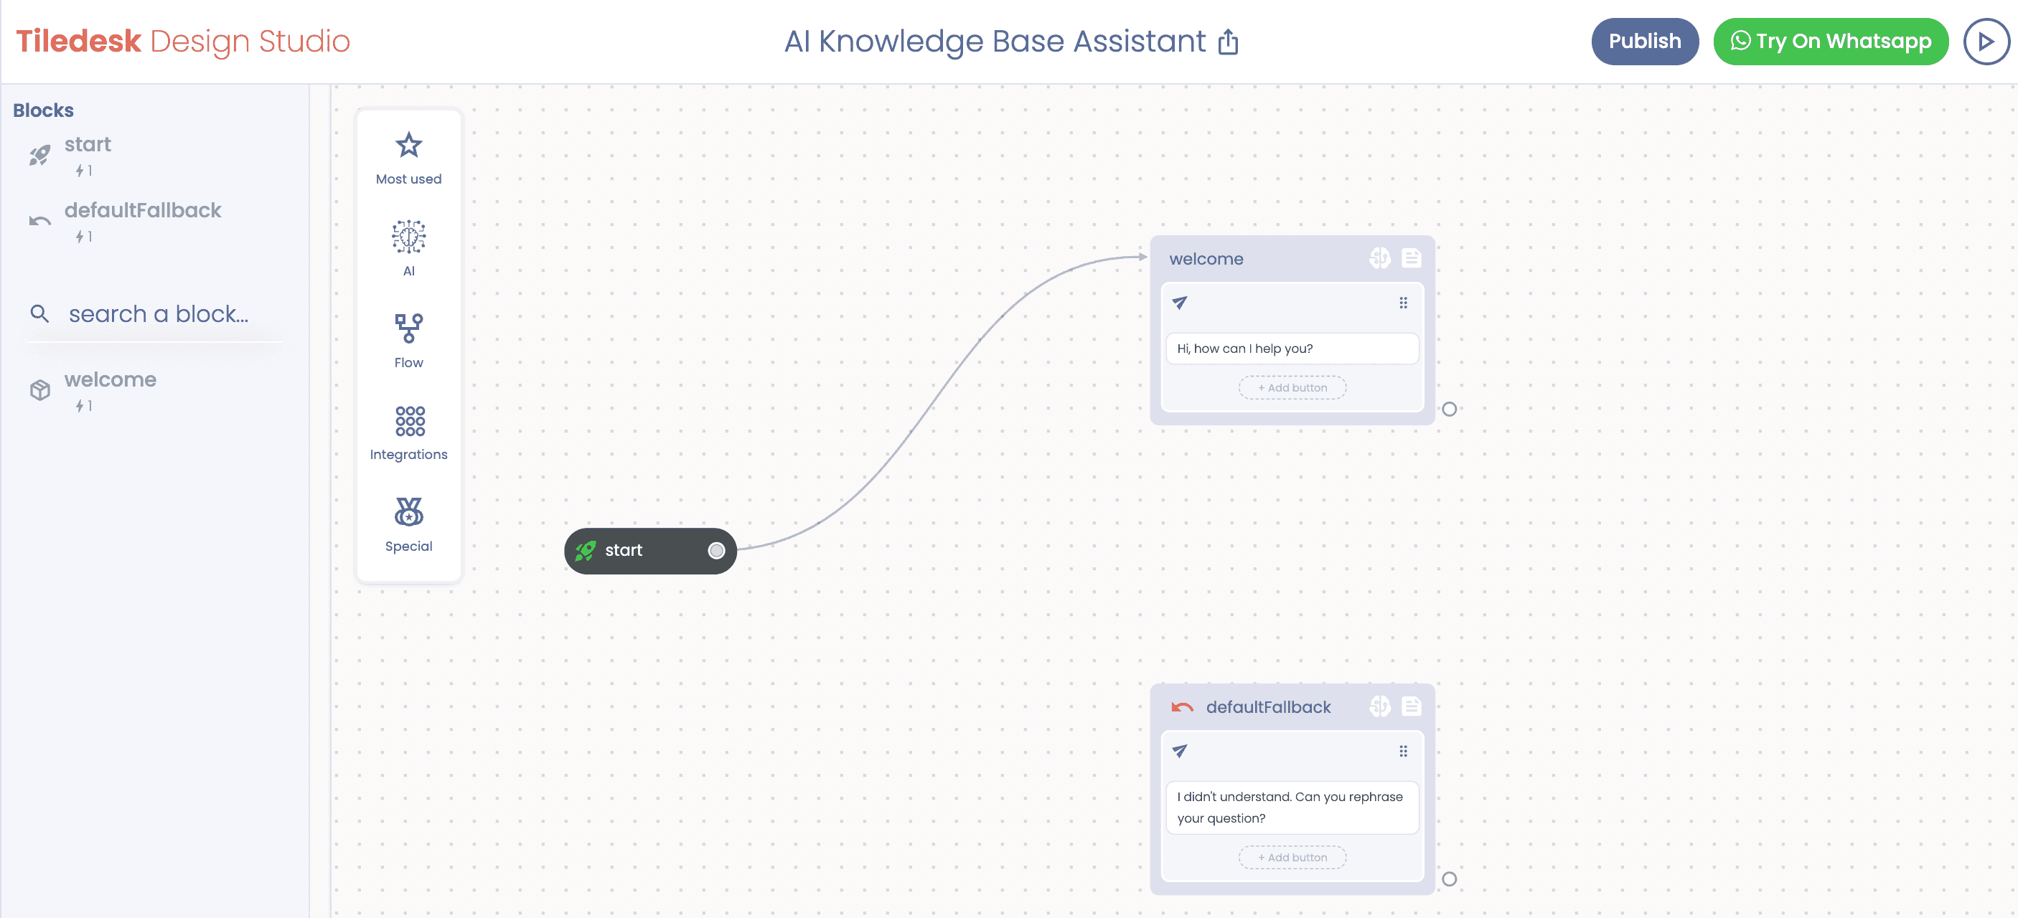Click the reply send icon in defaultFallback block
Screen dimensions: 2018x918
[1180, 750]
